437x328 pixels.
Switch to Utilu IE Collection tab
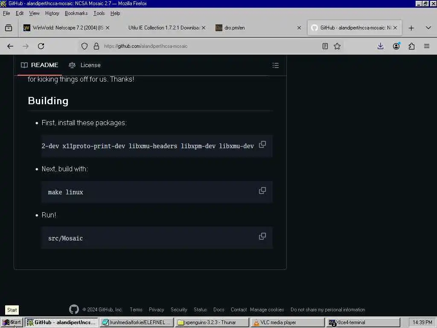[163, 28]
